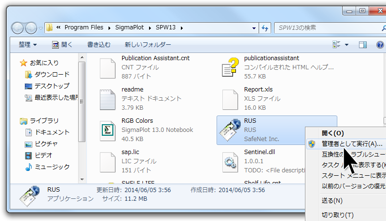Viewport: 386px width, 221px height.
Task: Select the SPW13 breadcrumb
Action: (x=165, y=27)
